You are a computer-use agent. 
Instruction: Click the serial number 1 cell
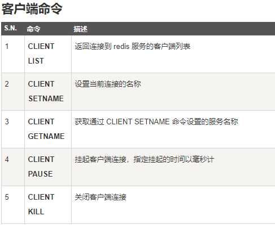pyautogui.click(x=13, y=54)
